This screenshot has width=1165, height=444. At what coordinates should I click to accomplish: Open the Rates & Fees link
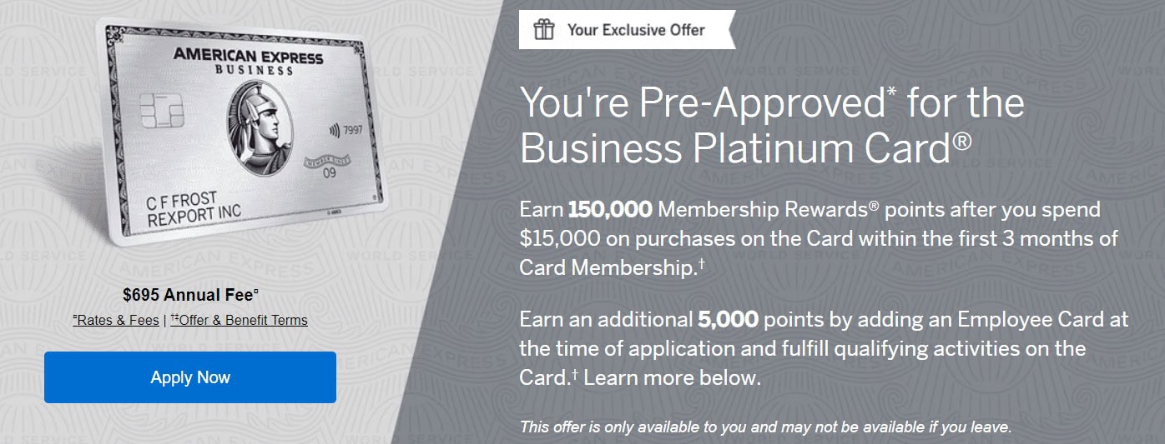click(116, 320)
